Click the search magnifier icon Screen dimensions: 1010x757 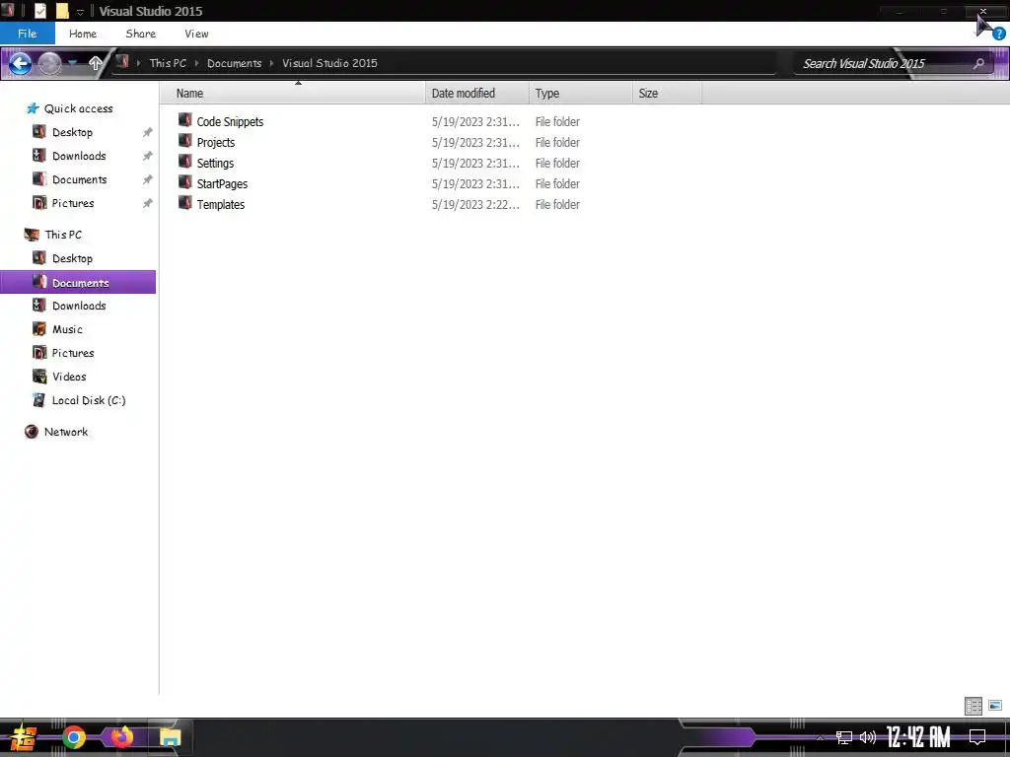coord(979,63)
